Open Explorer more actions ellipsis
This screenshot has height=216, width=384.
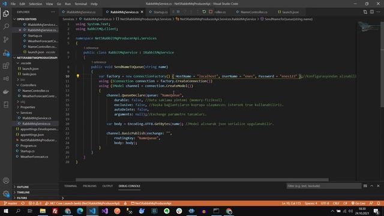(53, 12)
